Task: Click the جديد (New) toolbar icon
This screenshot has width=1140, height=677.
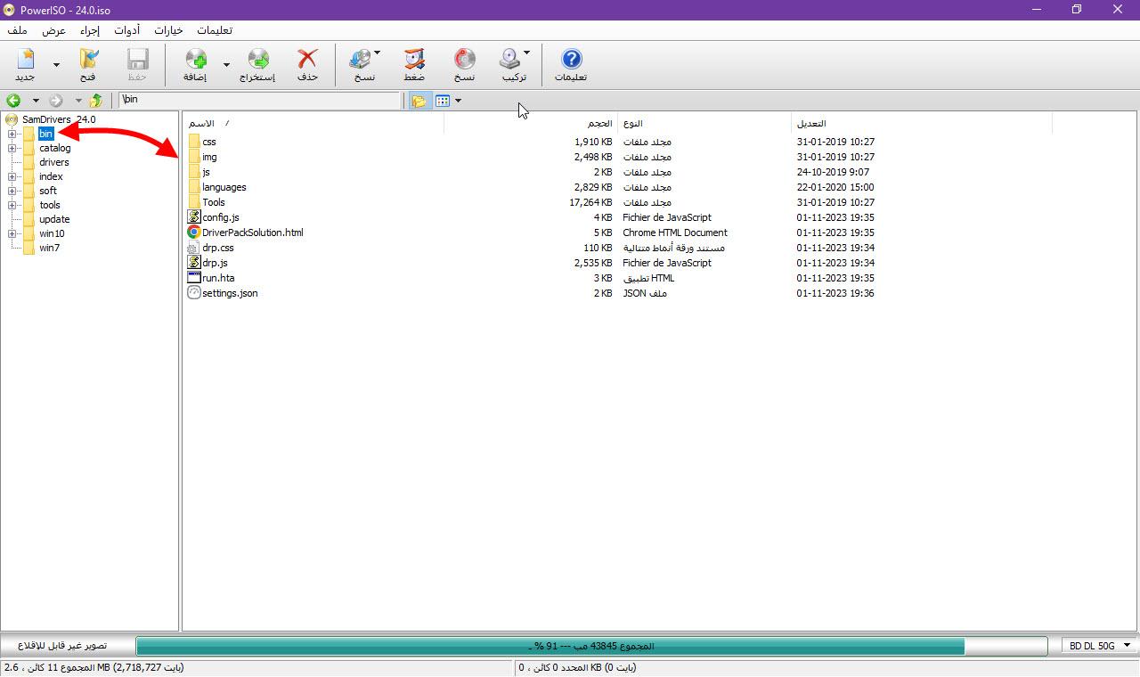Action: tap(26, 60)
